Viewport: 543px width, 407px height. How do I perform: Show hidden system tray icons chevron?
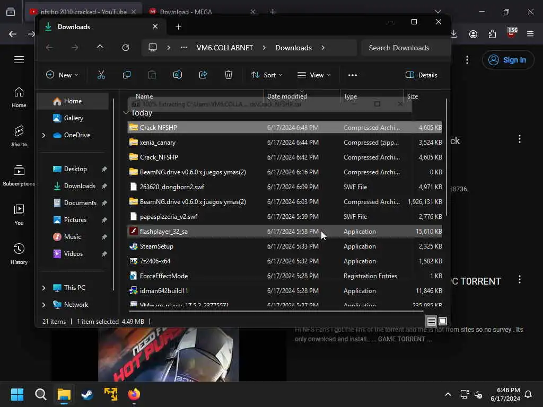pyautogui.click(x=448, y=394)
